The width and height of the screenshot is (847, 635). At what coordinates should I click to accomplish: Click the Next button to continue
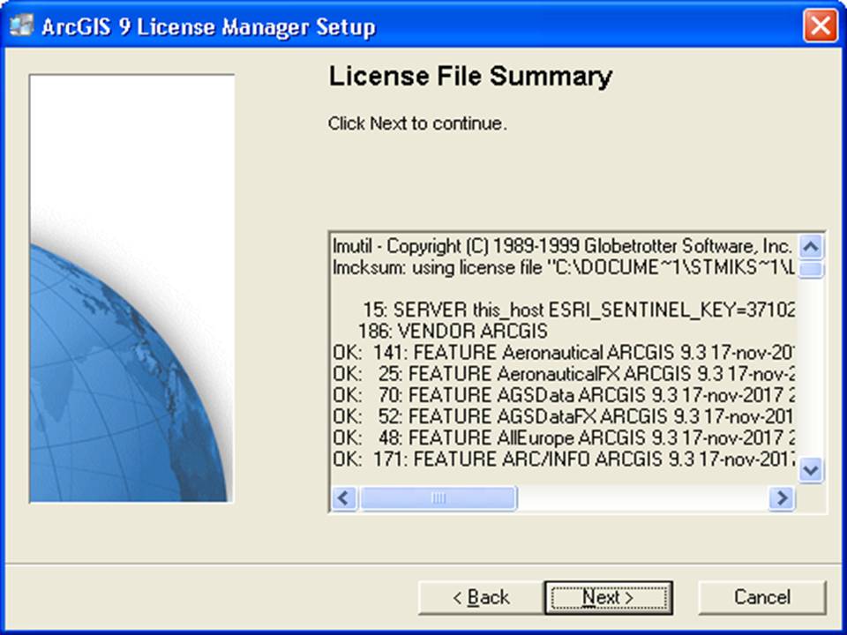(607, 597)
